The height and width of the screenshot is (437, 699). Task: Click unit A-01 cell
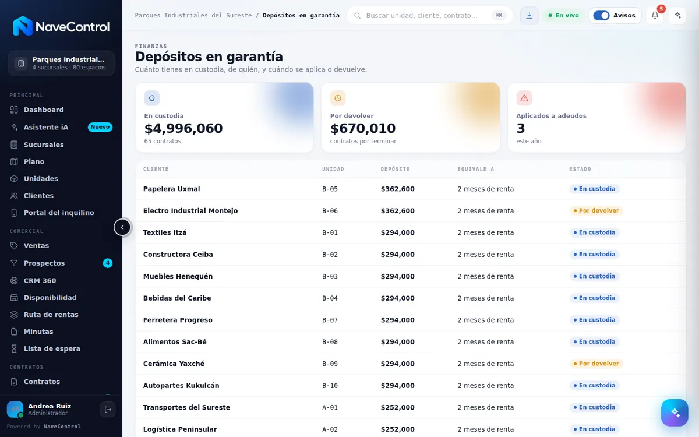330,407
